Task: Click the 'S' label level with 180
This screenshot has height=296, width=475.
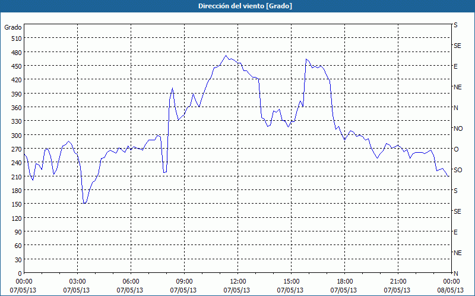Action: coord(455,191)
